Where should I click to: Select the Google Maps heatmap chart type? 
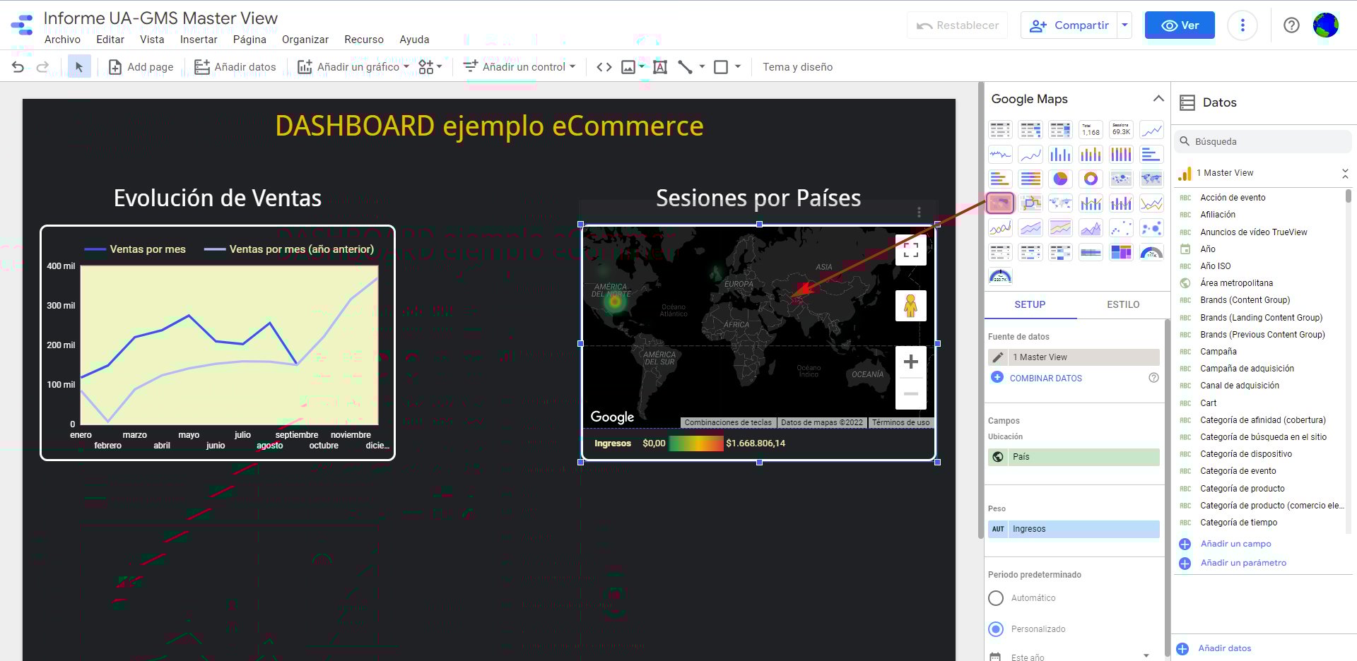(1000, 203)
